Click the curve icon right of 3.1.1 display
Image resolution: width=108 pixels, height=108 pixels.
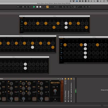(72, 7)
